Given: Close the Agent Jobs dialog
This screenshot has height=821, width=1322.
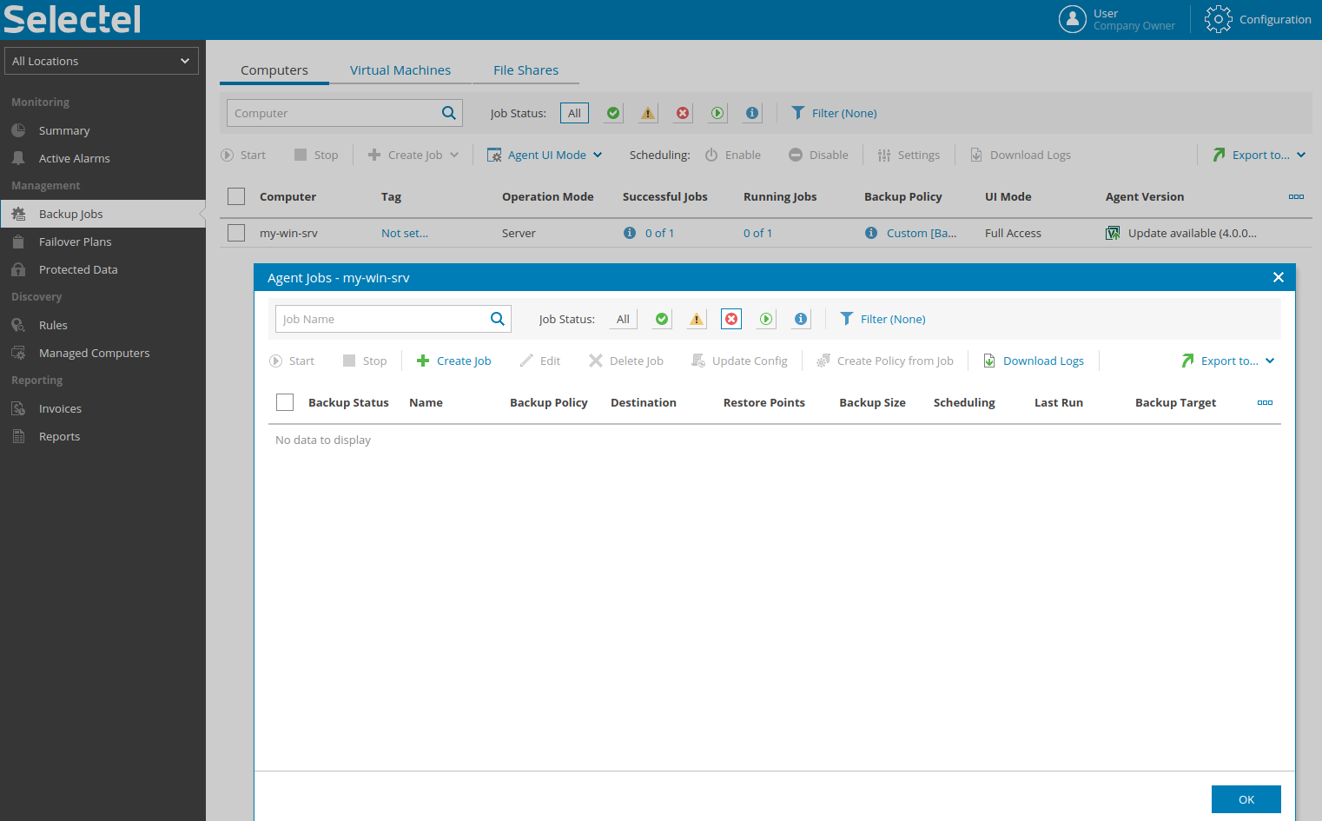Looking at the screenshot, I should (1278, 277).
